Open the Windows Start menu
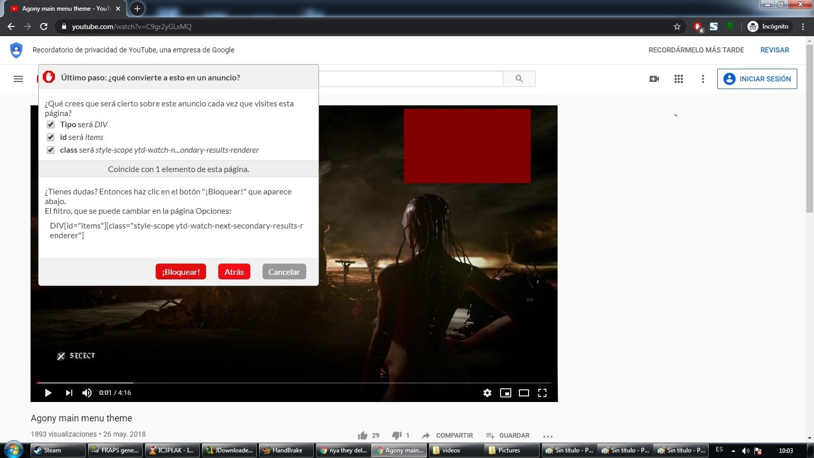 pyautogui.click(x=13, y=450)
